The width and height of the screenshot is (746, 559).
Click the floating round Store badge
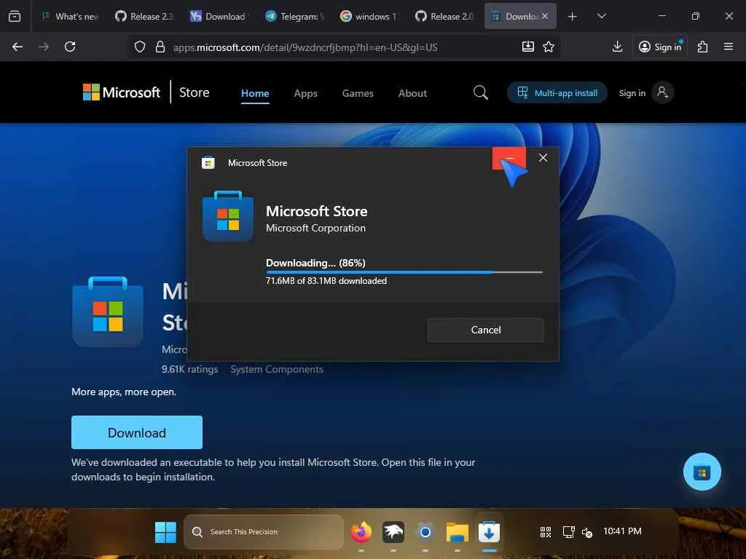point(702,472)
